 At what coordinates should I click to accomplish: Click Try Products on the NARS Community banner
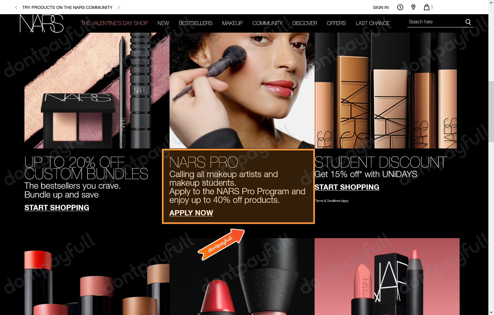(x=67, y=7)
